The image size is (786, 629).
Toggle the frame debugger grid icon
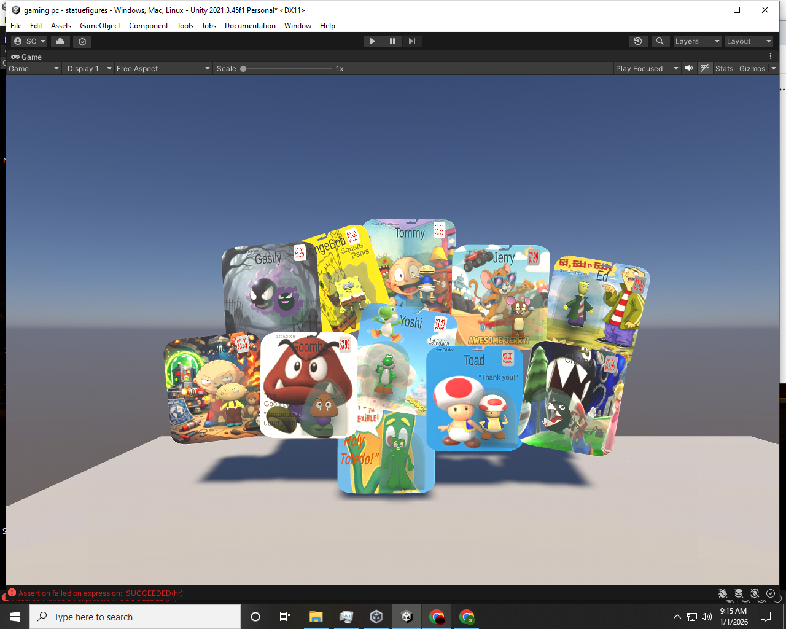click(705, 68)
